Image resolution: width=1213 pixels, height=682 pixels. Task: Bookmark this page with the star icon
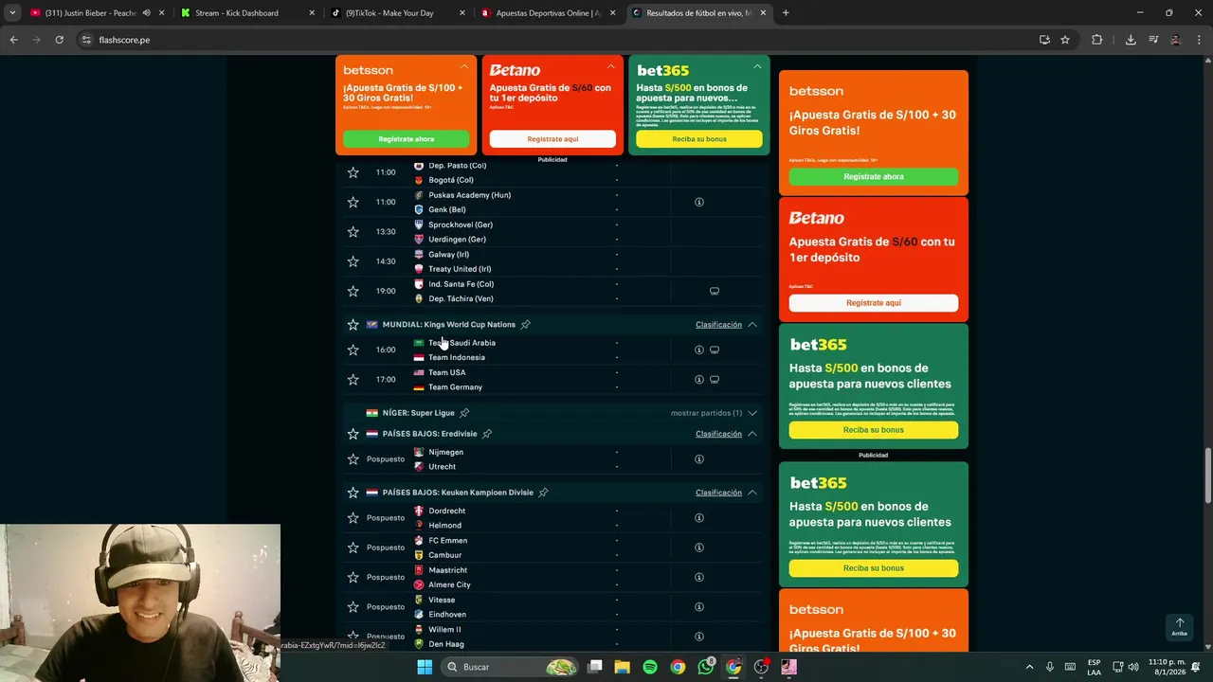click(1065, 40)
